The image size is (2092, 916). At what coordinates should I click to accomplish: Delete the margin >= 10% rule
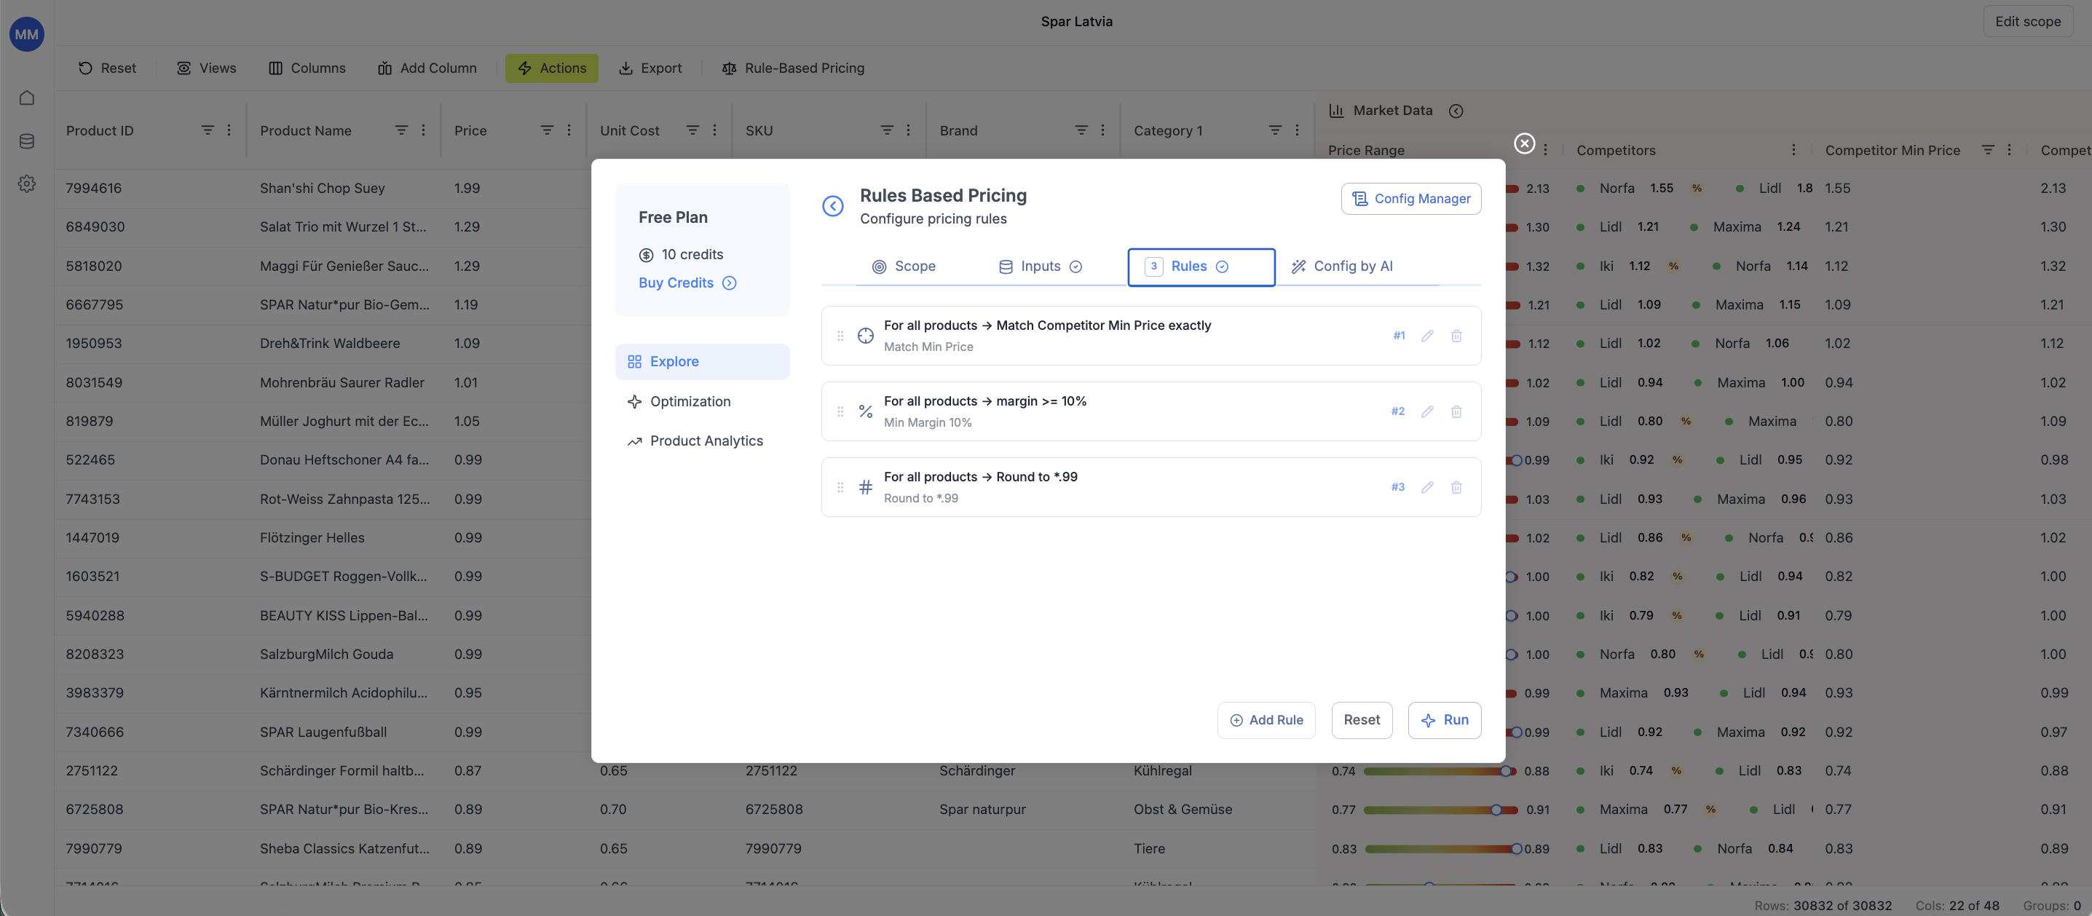click(x=1456, y=411)
